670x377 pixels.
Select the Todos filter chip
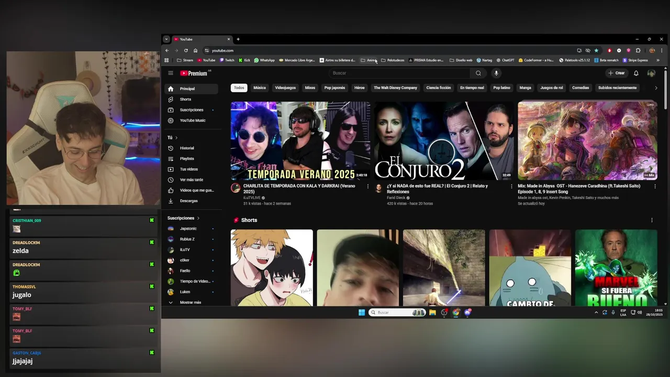pyautogui.click(x=239, y=88)
